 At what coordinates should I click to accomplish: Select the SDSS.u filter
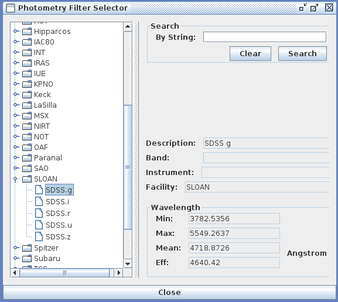tap(59, 225)
